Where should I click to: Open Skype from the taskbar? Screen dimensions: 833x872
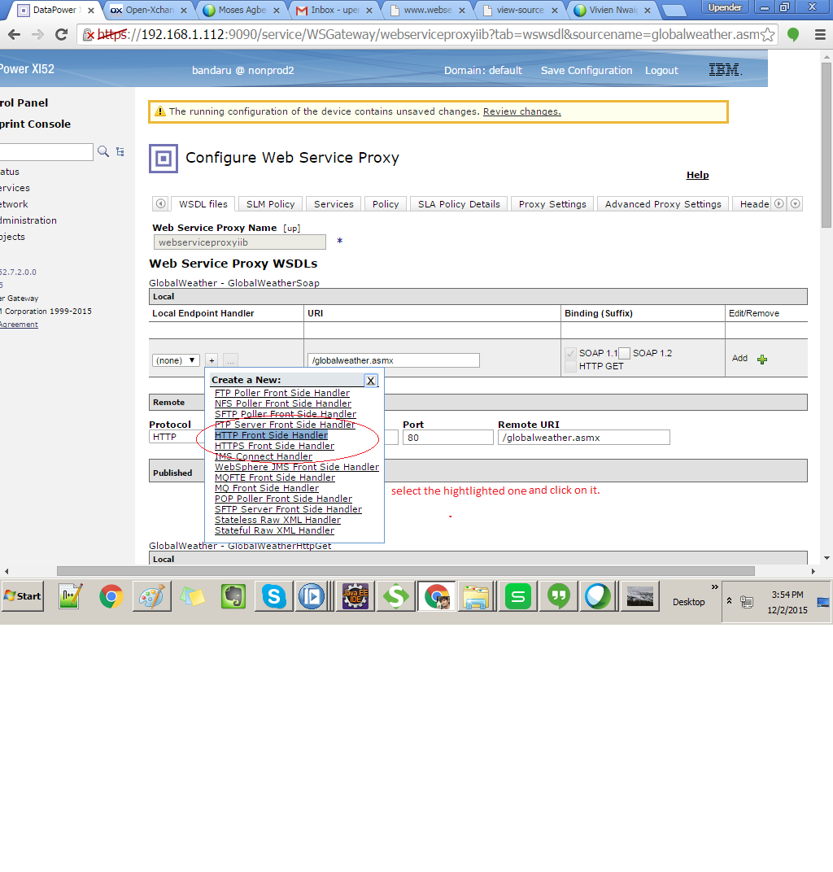point(273,596)
